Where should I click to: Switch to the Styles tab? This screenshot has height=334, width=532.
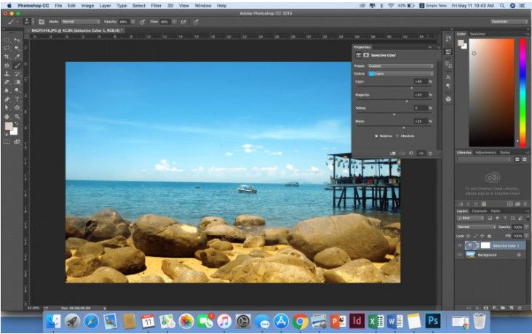click(505, 152)
